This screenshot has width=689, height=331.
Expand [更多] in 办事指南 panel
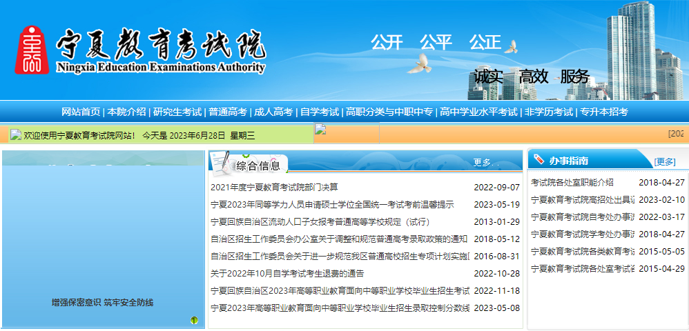coord(665,161)
